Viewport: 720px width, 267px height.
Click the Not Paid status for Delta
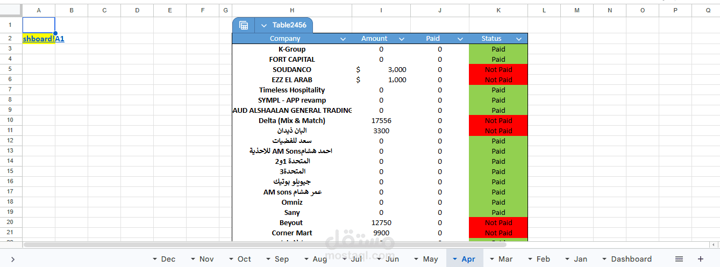point(498,120)
